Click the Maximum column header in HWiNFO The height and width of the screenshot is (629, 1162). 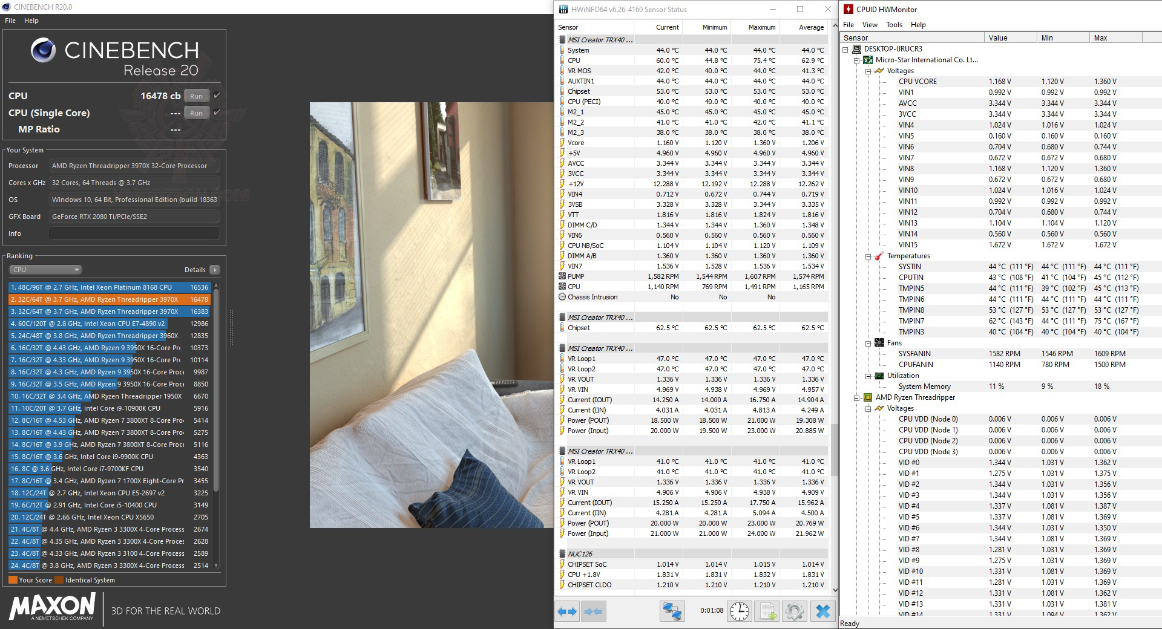click(755, 27)
